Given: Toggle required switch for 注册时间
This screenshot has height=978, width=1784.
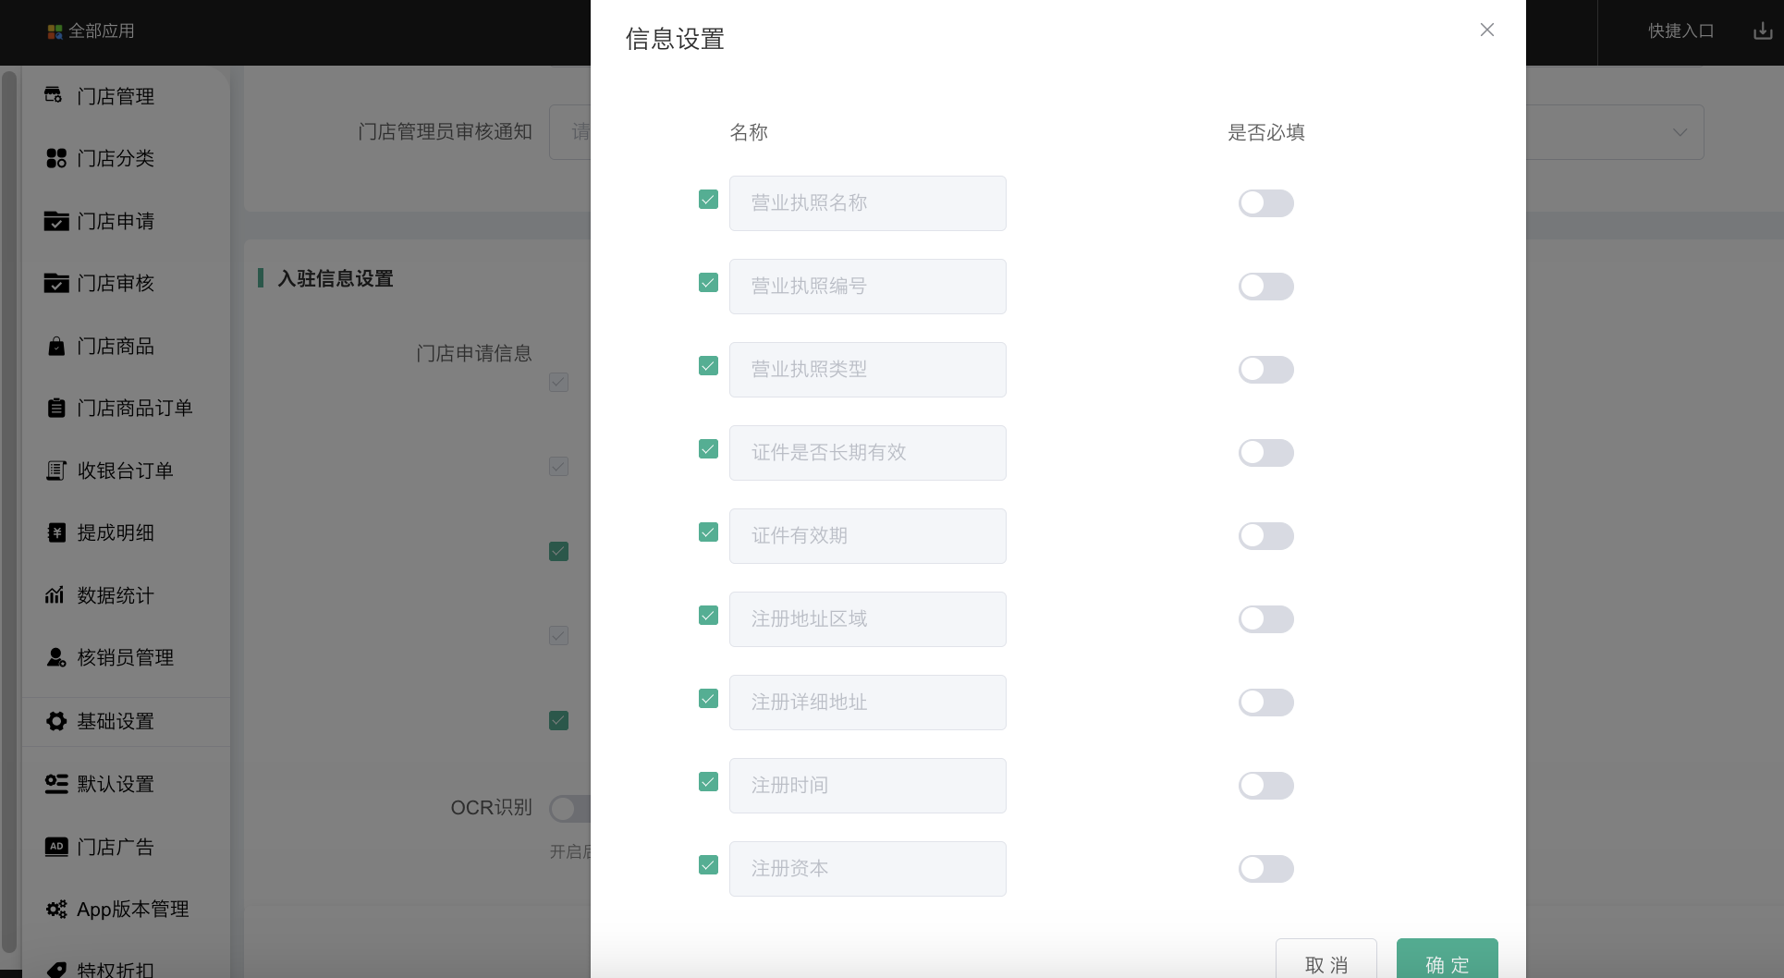Looking at the screenshot, I should coord(1265,786).
